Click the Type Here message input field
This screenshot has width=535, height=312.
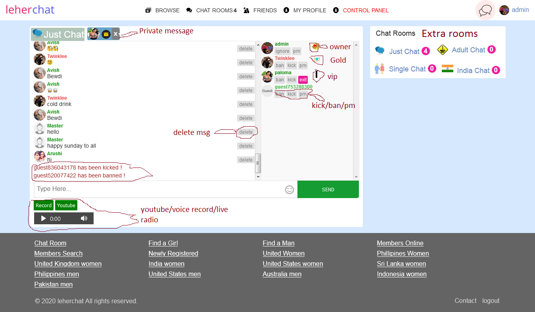coord(159,189)
